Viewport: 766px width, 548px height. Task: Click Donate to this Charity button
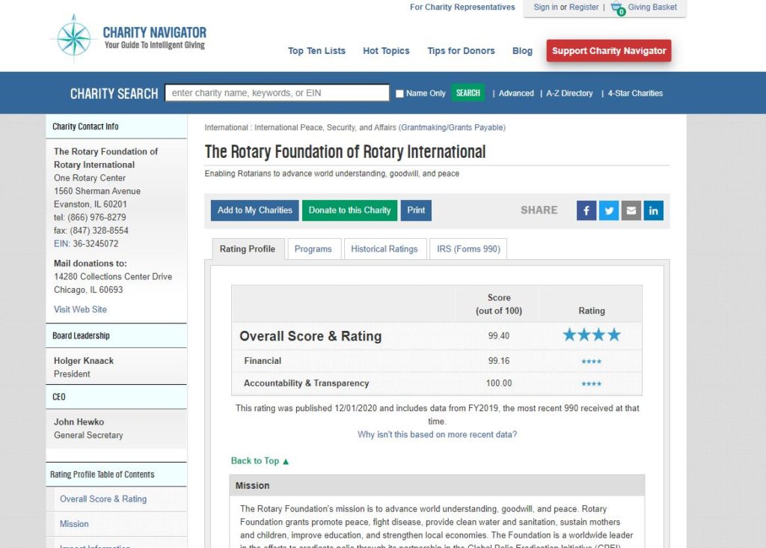click(349, 210)
